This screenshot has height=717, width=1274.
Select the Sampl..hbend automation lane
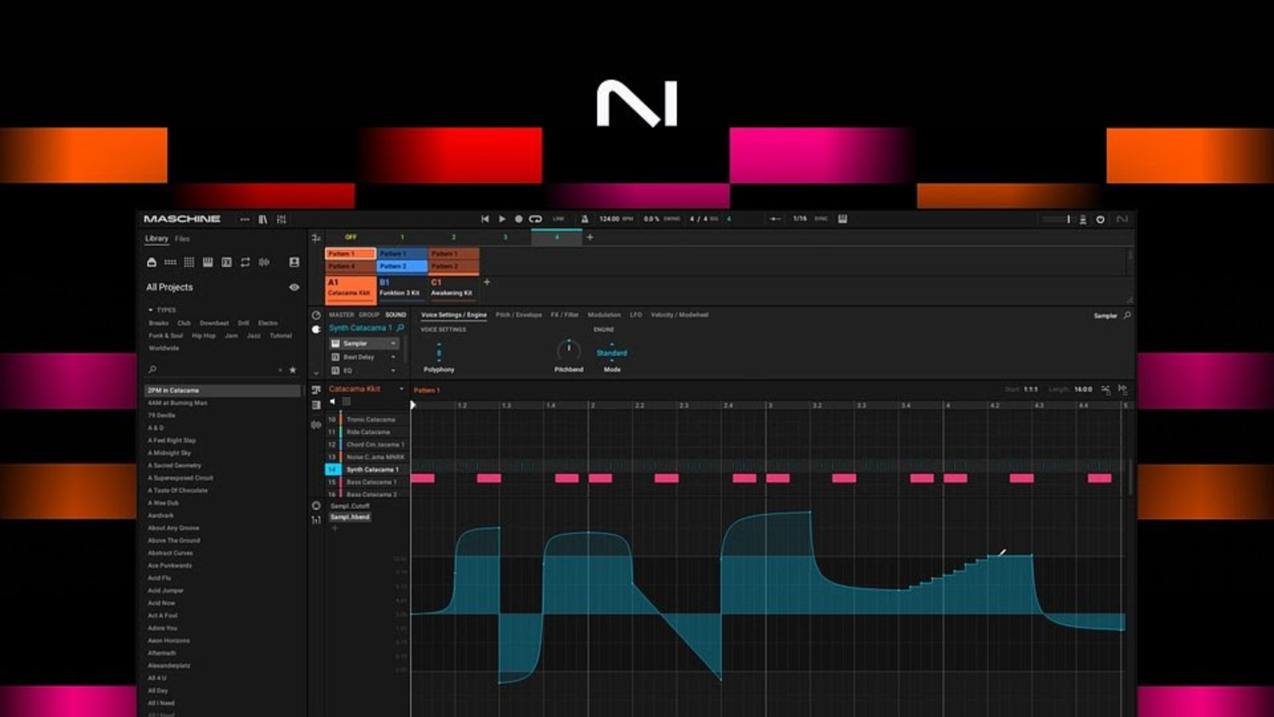click(350, 517)
